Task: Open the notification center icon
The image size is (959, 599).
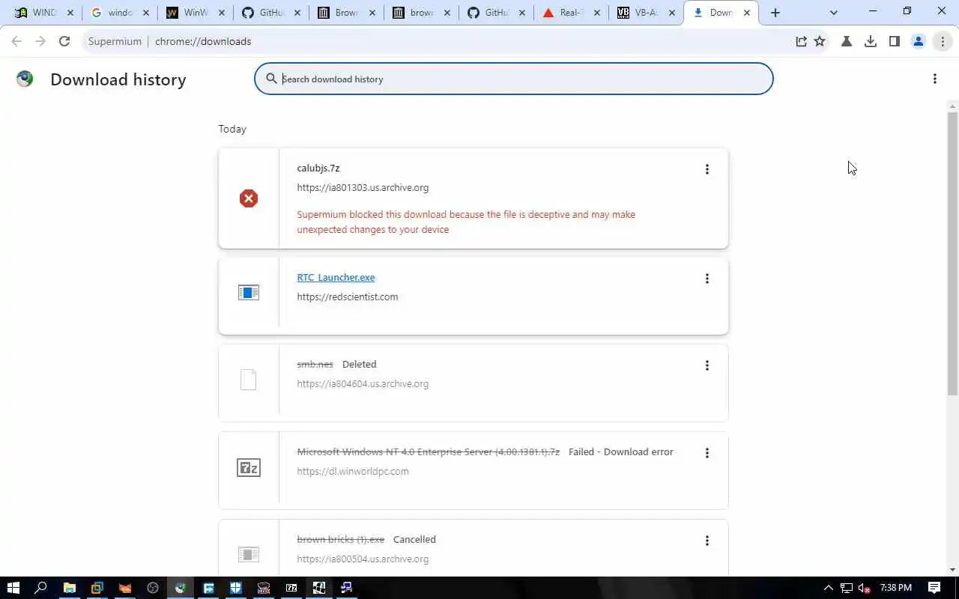Action: click(x=934, y=588)
